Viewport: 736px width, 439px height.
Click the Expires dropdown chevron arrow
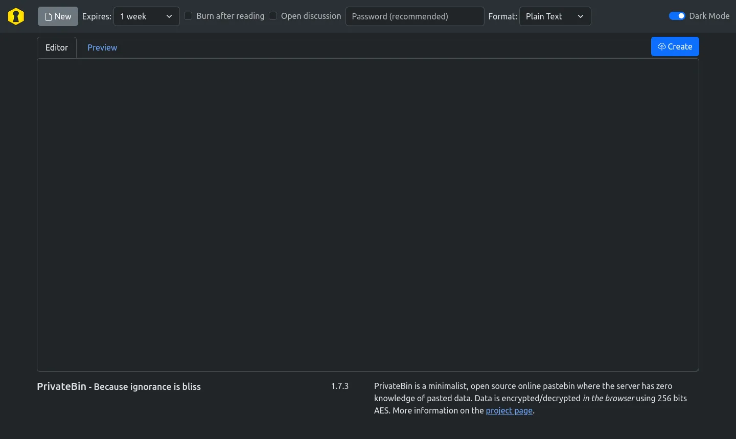click(x=169, y=16)
